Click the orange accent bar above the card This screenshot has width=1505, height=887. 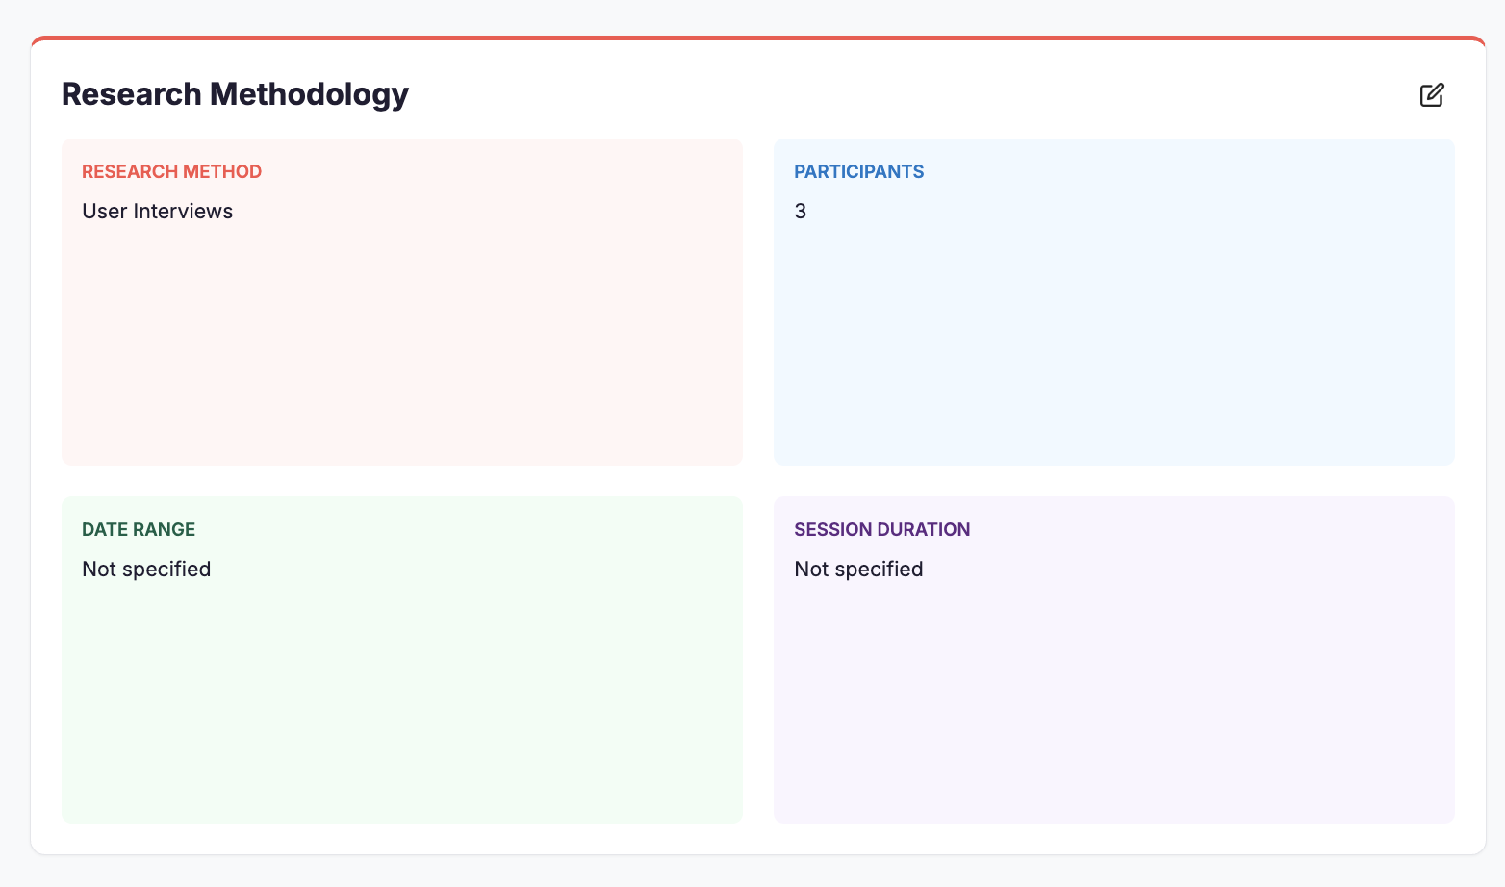(x=752, y=39)
